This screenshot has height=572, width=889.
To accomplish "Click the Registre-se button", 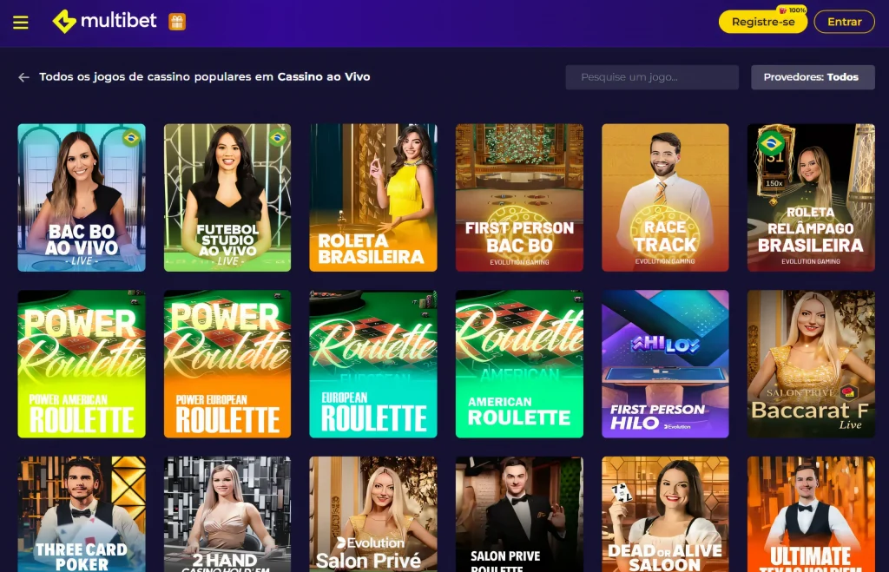I will pos(762,22).
